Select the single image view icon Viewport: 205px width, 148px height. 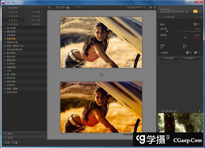coord(58,7)
